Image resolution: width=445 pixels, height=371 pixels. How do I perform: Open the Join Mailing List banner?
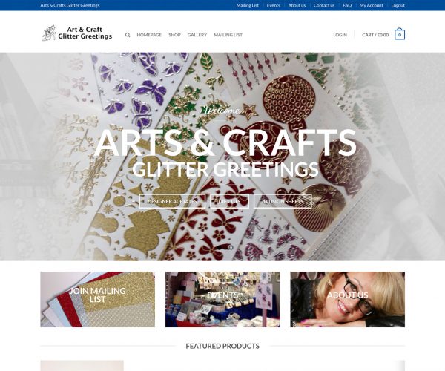[x=98, y=299]
